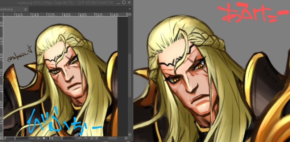Maximize the Clip Studio Paint window
Viewport: 290px width, 142px height.
coord(124,3)
